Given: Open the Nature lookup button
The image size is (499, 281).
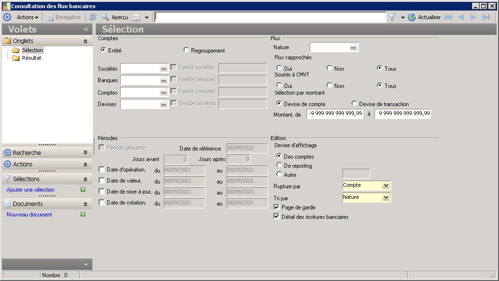Looking at the screenshot, I should click(353, 48).
